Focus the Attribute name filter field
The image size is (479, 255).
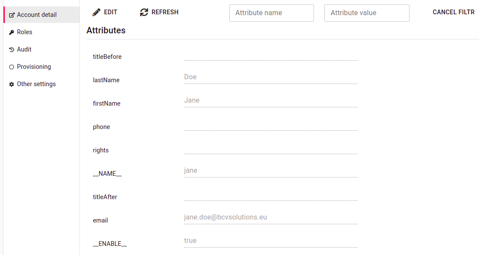click(271, 13)
